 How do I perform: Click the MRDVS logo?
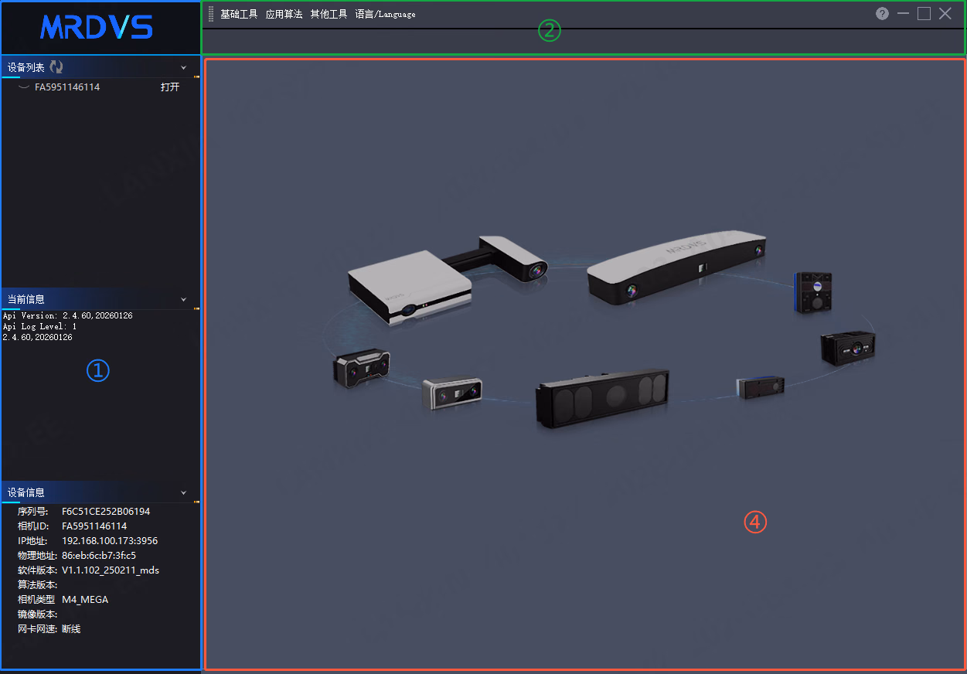[x=97, y=27]
